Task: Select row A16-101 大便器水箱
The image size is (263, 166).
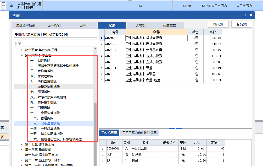Action: [160, 50]
